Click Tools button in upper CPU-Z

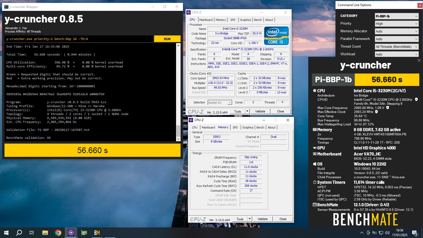click(x=238, y=111)
